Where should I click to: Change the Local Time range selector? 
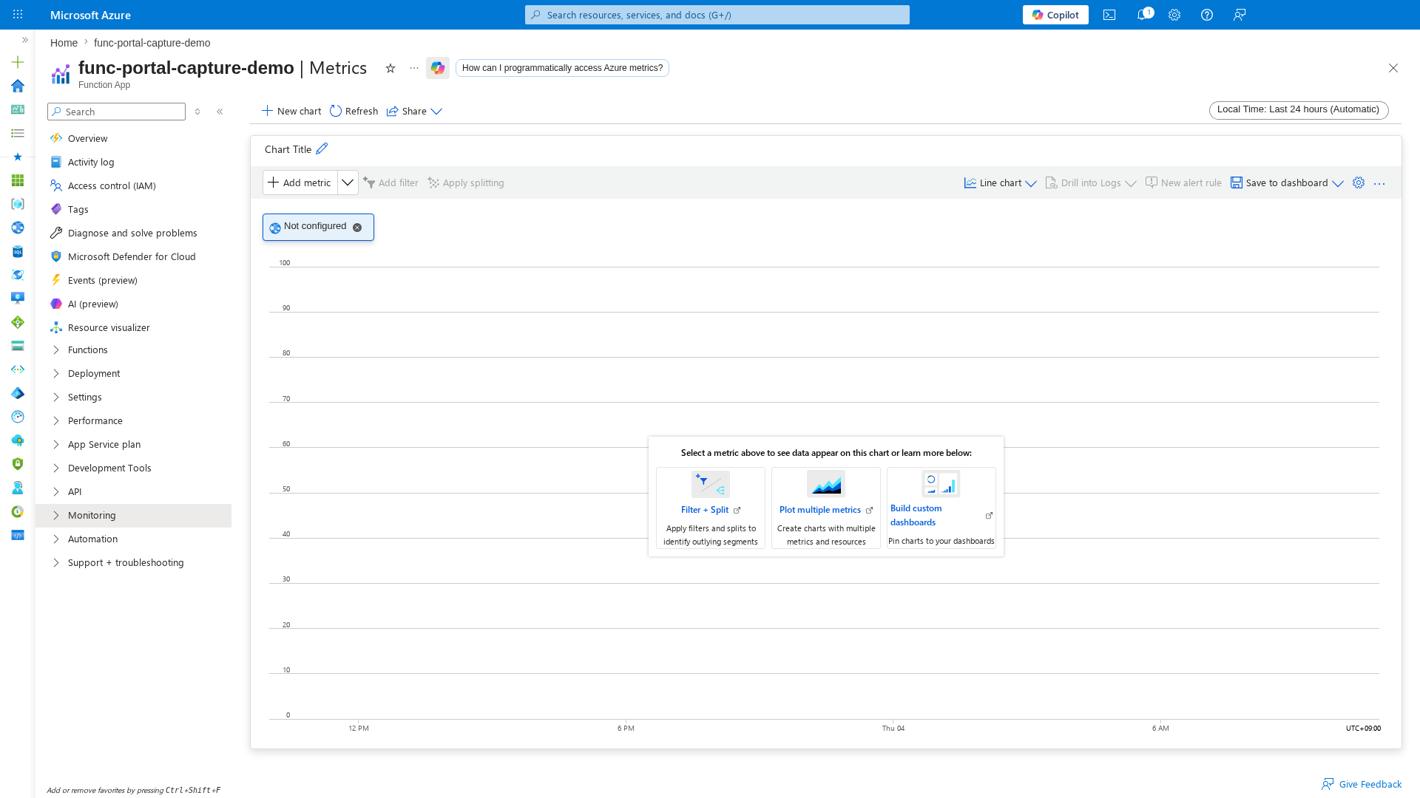1299,109
